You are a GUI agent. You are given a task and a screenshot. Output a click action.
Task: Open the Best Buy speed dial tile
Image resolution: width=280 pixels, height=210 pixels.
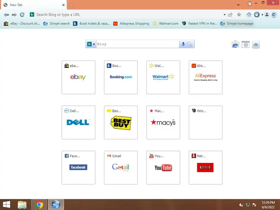[121, 122]
